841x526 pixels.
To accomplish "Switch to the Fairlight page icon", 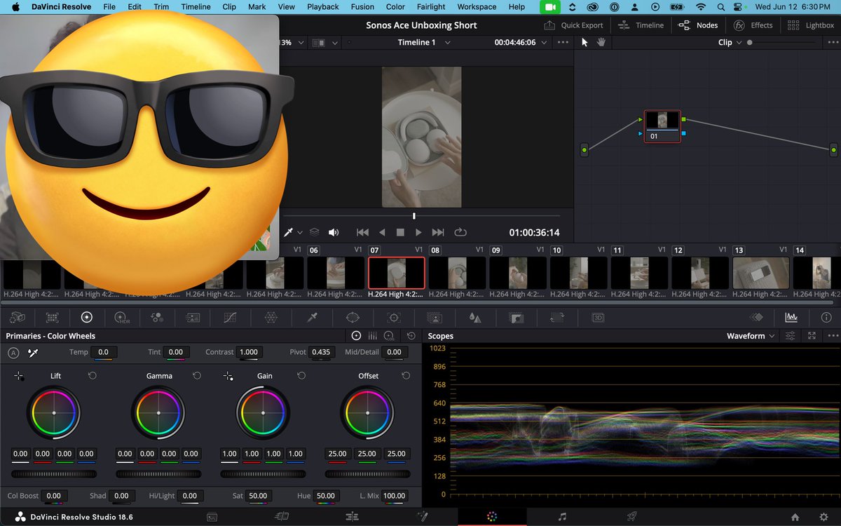I will 562,517.
